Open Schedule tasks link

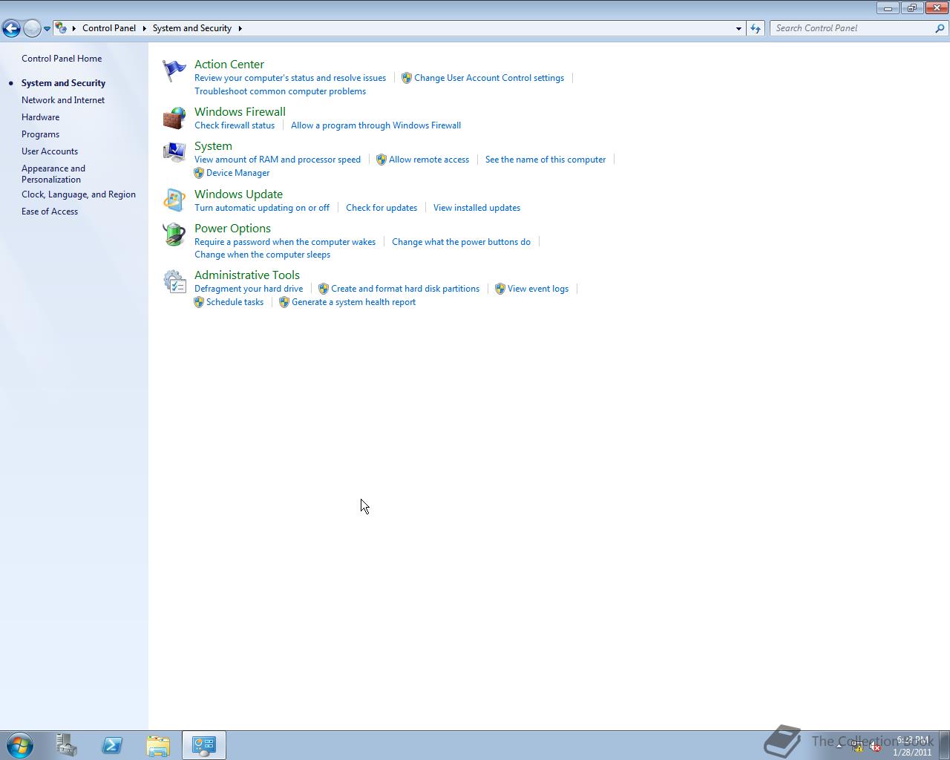pyautogui.click(x=235, y=302)
